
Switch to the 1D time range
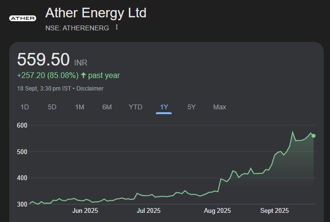[25, 107]
